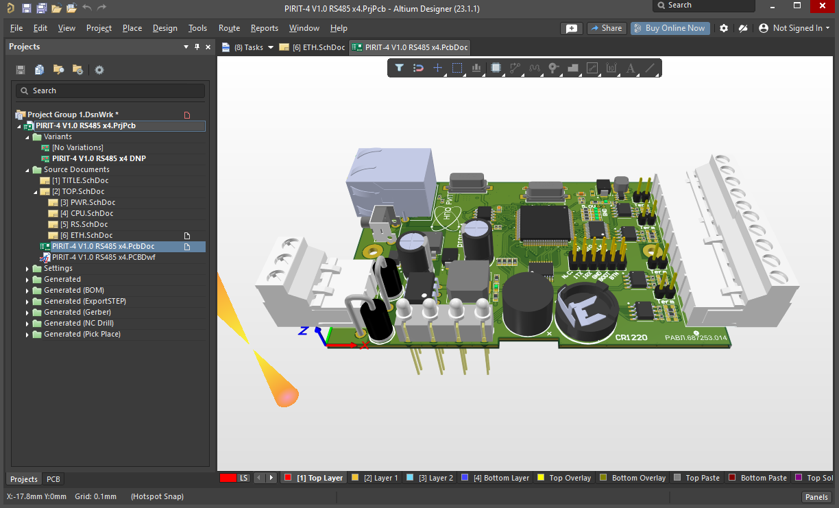The height and width of the screenshot is (508, 839).
Task: Switch to the [6] ETH.SchDoc tab
Action: pyautogui.click(x=313, y=47)
